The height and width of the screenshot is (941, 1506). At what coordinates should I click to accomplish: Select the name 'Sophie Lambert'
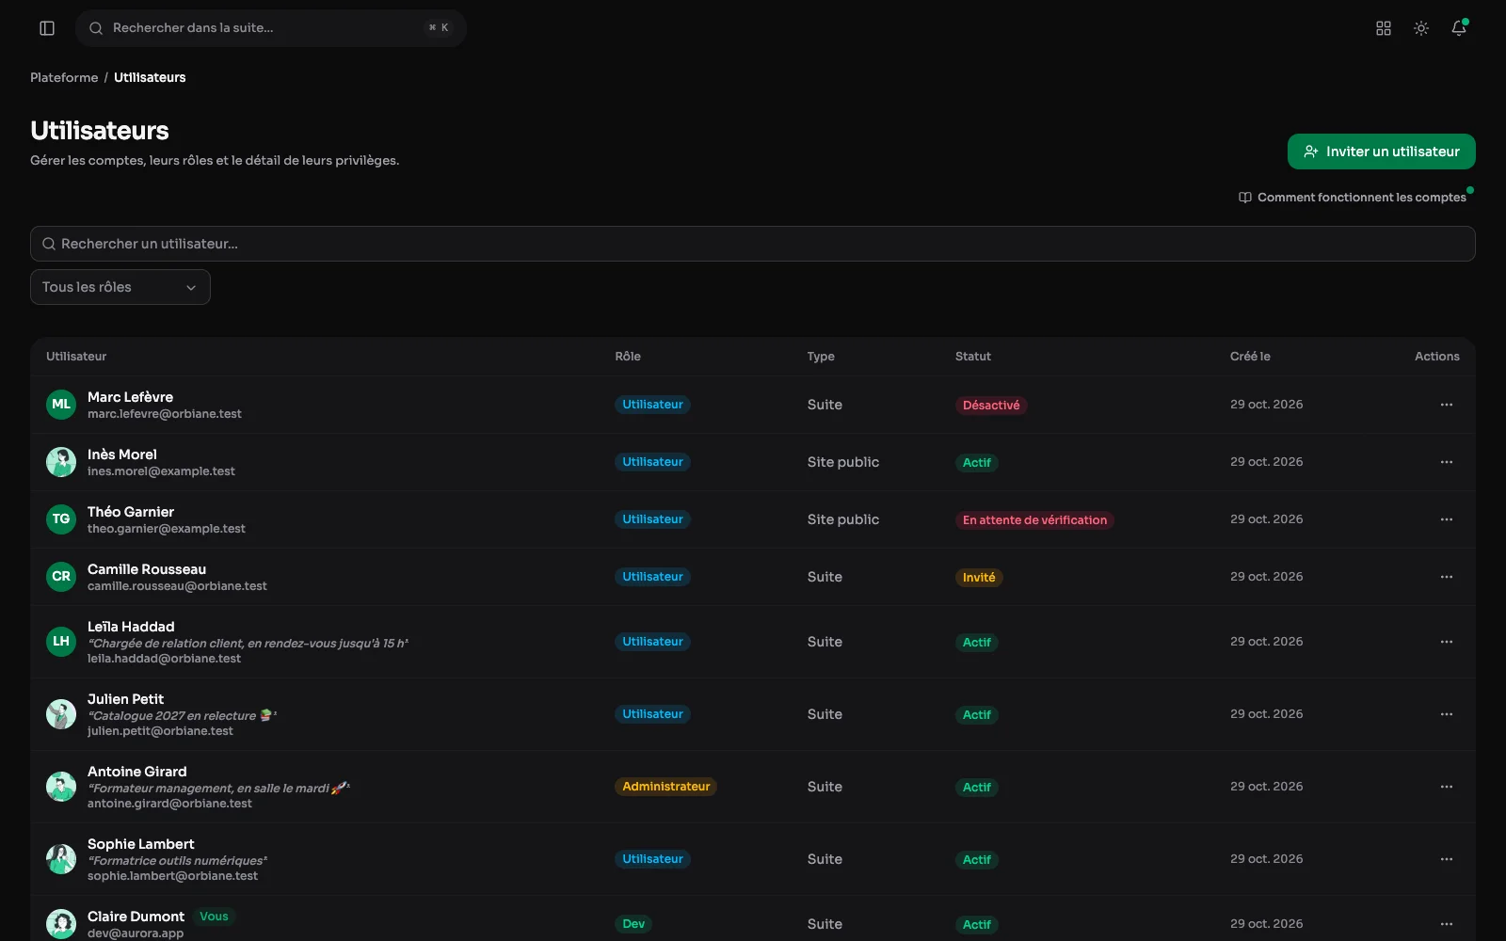(x=141, y=844)
